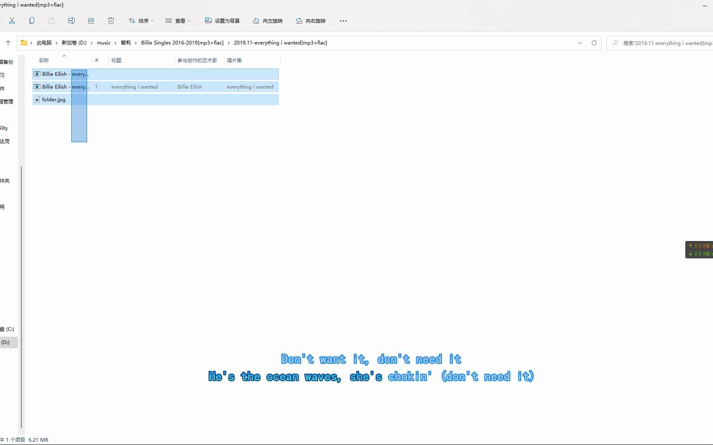Minimize the Explorer window
This screenshot has height=445, width=713.
(705, 5)
